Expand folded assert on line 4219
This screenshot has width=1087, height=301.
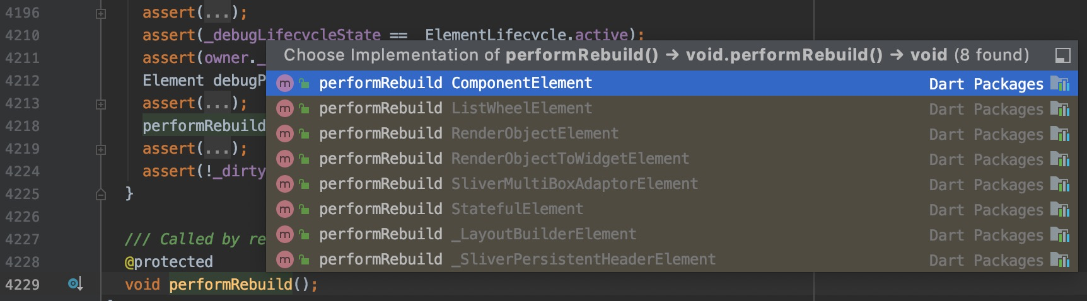pyautogui.click(x=101, y=149)
